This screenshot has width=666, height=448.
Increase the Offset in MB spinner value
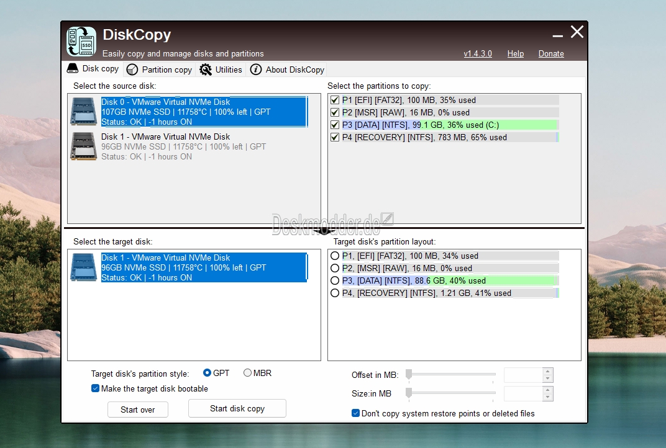pos(548,371)
